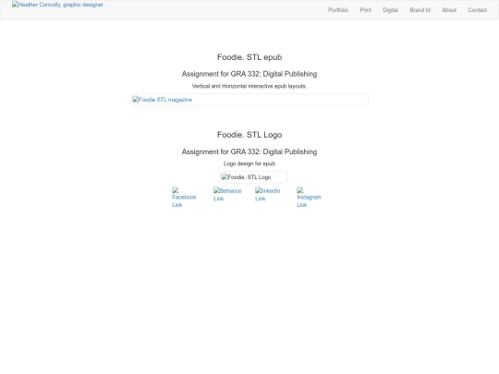Image resolution: width=499 pixels, height=374 pixels.
Task: Go to the Portfolio nav item
Action: (338, 10)
